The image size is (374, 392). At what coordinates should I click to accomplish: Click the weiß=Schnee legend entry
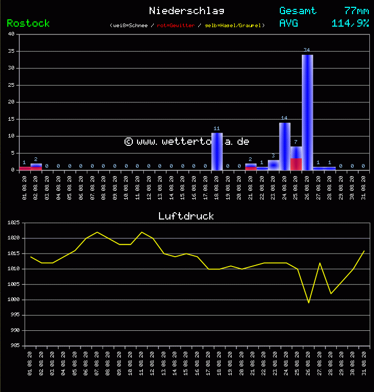[131, 25]
